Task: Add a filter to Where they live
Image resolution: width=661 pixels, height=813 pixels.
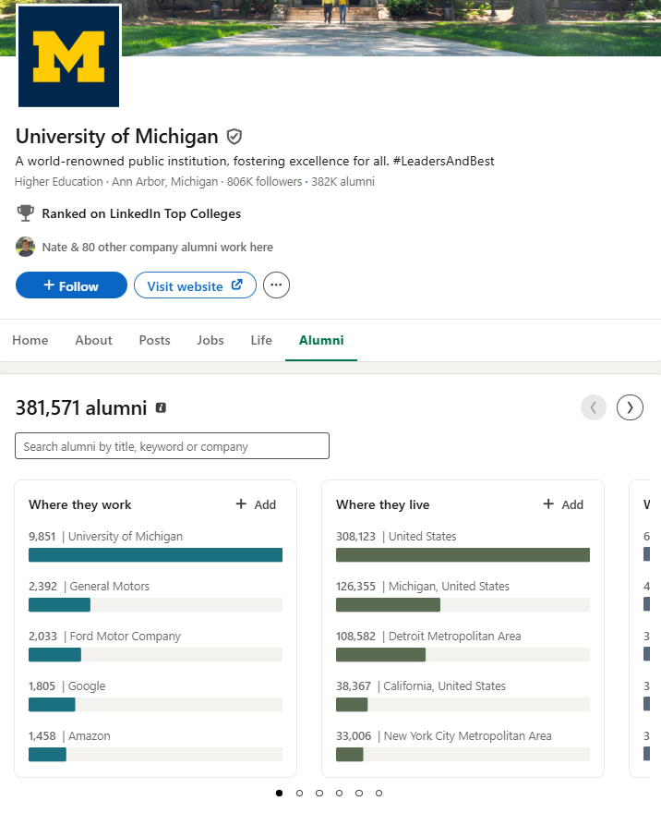Action: (563, 504)
